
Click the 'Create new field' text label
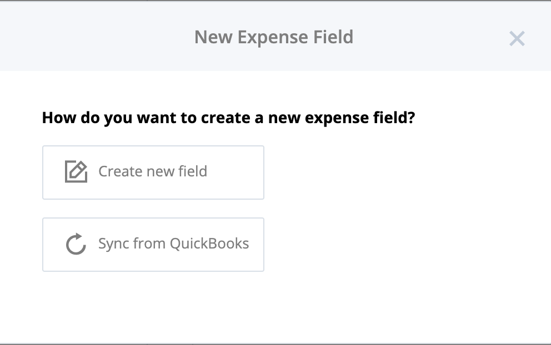153,171
